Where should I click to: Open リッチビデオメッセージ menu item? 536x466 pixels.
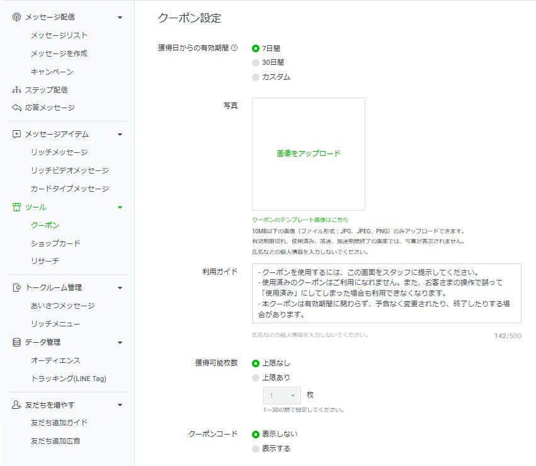click(70, 170)
